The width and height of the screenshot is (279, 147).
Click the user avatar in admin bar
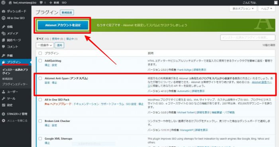click(x=276, y=2)
